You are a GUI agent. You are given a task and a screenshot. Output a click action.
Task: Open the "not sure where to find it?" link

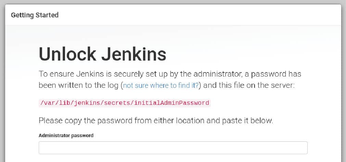pyautogui.click(x=160, y=85)
